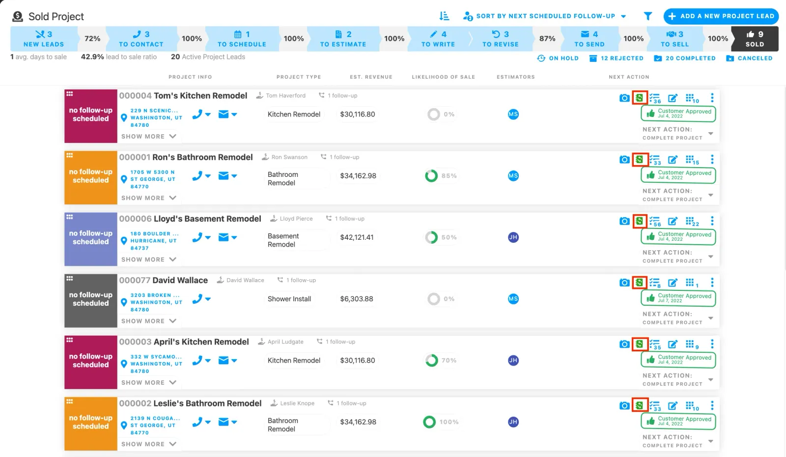Click the blue filter funnel icon
This screenshot has width=786, height=457.
pos(648,16)
